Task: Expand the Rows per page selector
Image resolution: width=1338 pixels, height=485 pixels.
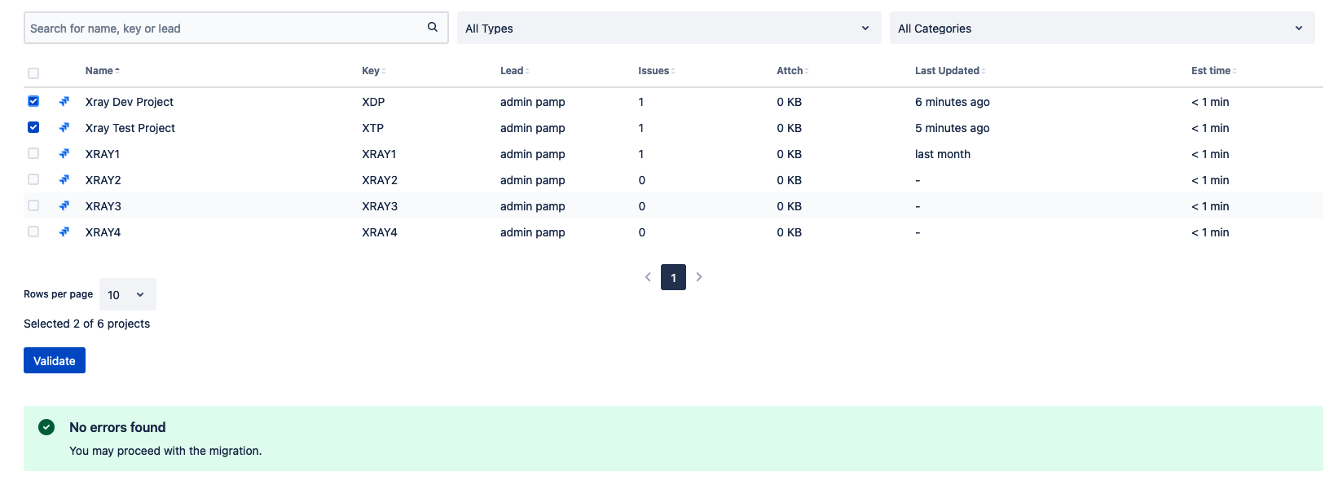Action: coord(127,294)
